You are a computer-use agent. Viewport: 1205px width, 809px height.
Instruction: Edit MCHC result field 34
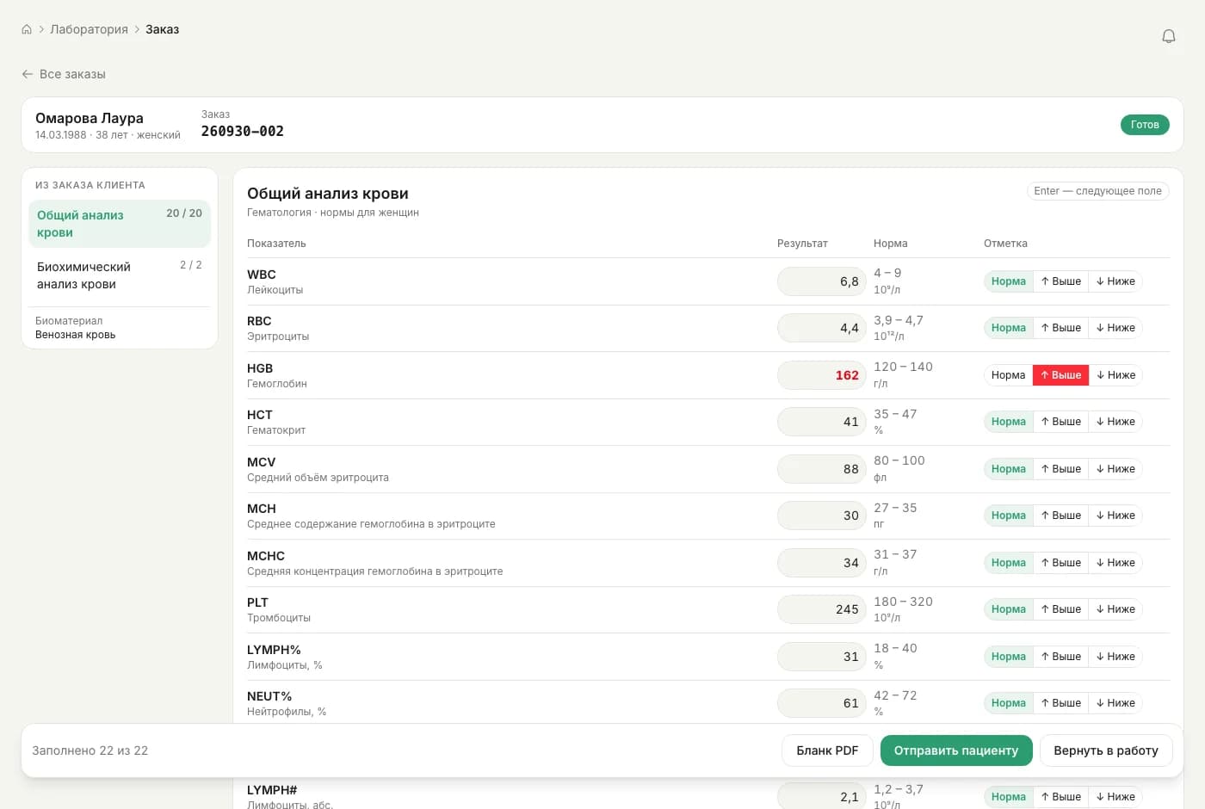click(822, 563)
